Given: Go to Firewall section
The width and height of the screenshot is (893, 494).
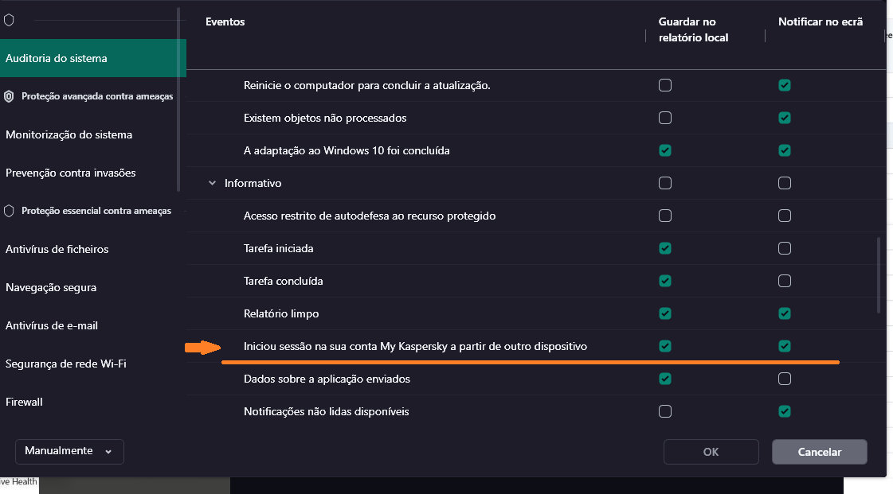Looking at the screenshot, I should point(25,402).
